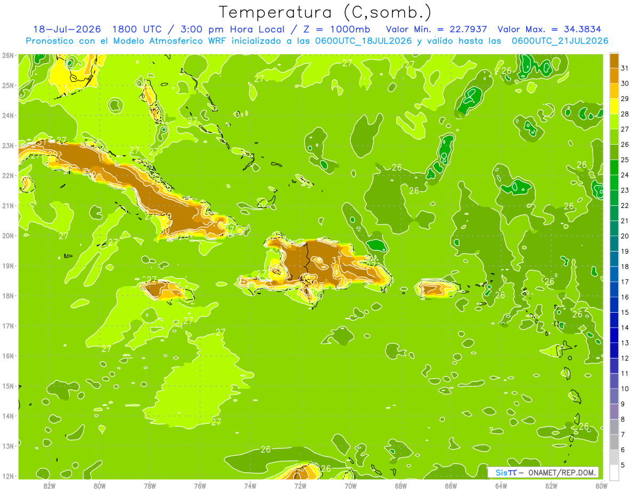Click the 25N latitude axis label
Screen dimensions: 639x493
(7, 86)
